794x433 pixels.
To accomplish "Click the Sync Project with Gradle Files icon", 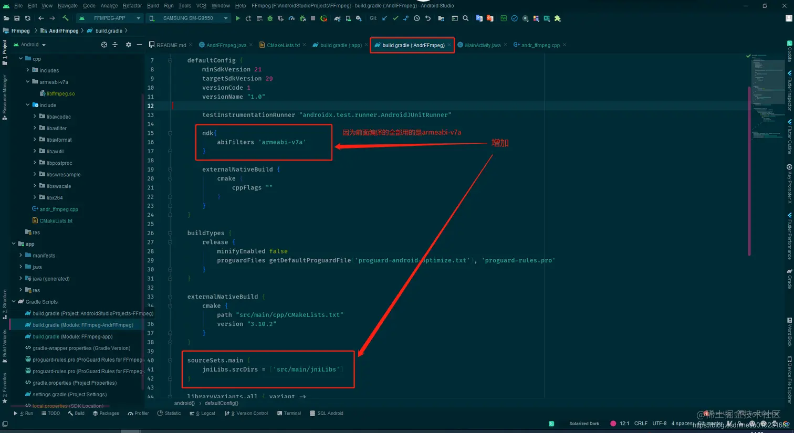I will (337, 18).
